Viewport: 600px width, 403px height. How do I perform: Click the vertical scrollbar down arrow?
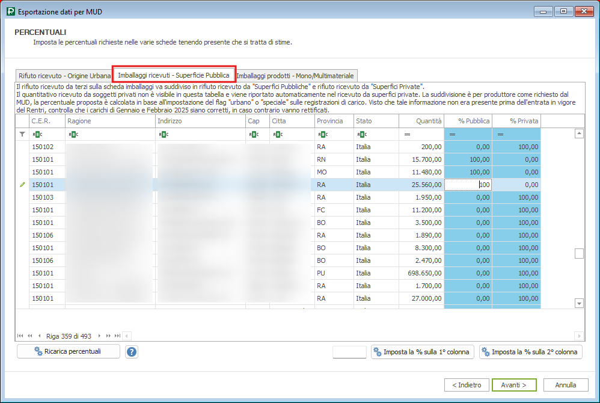tap(580, 303)
